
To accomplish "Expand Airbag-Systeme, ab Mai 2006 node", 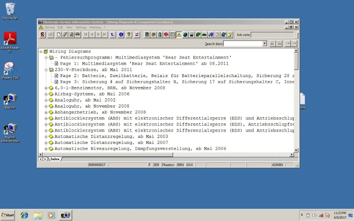I will [x=46, y=94].
